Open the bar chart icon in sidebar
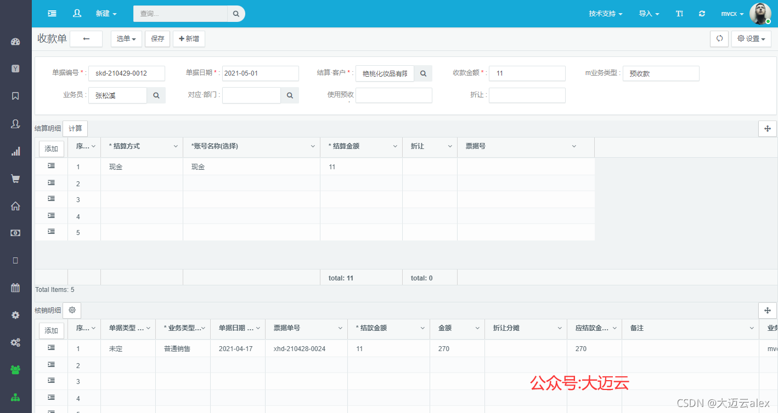 click(x=15, y=151)
